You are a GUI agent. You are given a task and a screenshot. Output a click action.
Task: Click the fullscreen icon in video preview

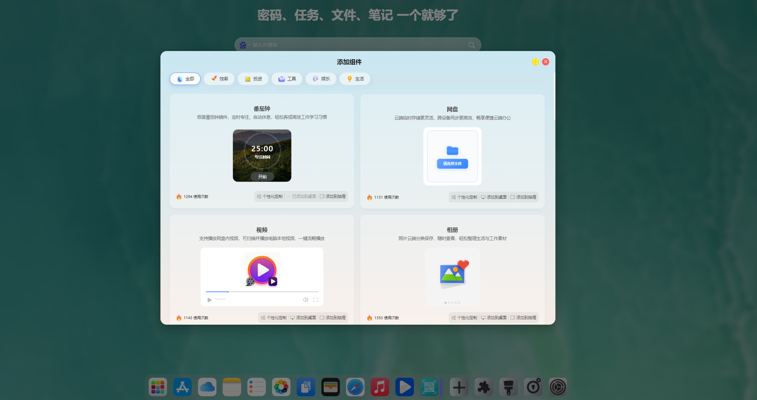pyautogui.click(x=315, y=300)
